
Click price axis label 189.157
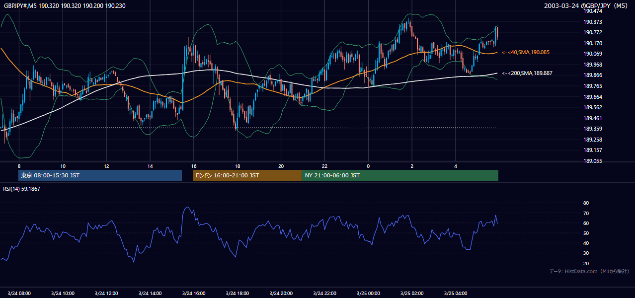592,150
